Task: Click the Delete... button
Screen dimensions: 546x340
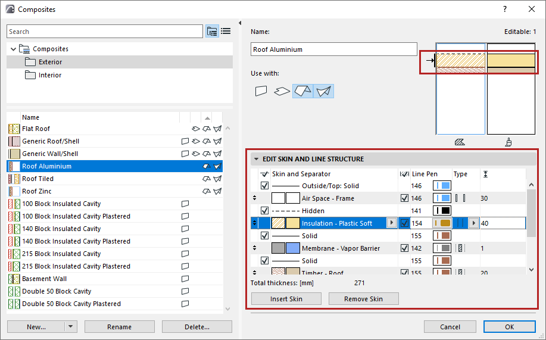Action: click(196, 327)
